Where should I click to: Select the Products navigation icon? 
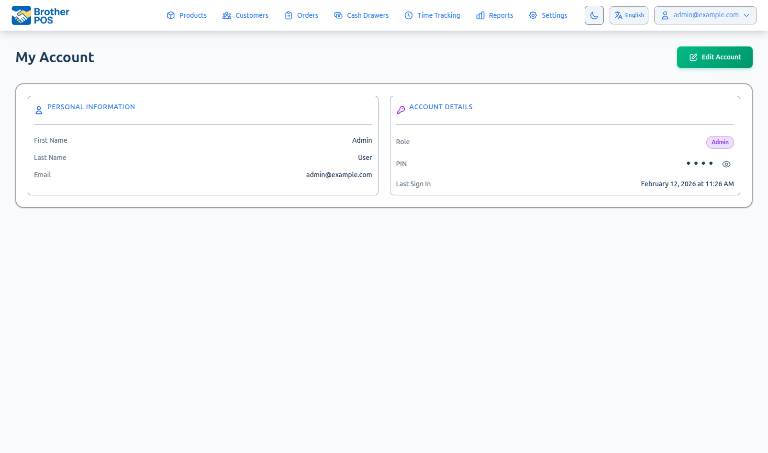pyautogui.click(x=170, y=15)
